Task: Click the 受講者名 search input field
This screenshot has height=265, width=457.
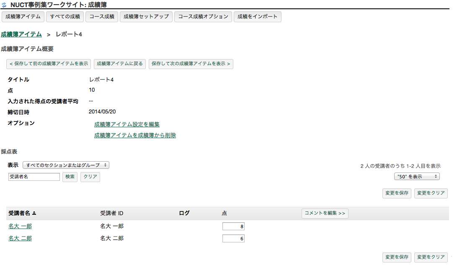Action: (x=34, y=177)
